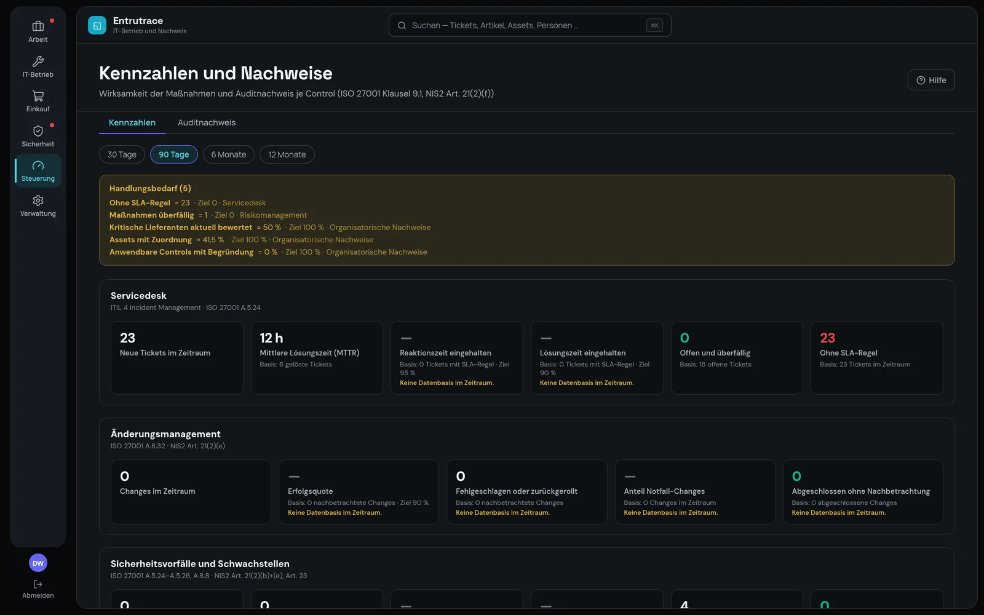Click Sicherheitsvorfälle und Schwachstellen heading

coord(200,564)
